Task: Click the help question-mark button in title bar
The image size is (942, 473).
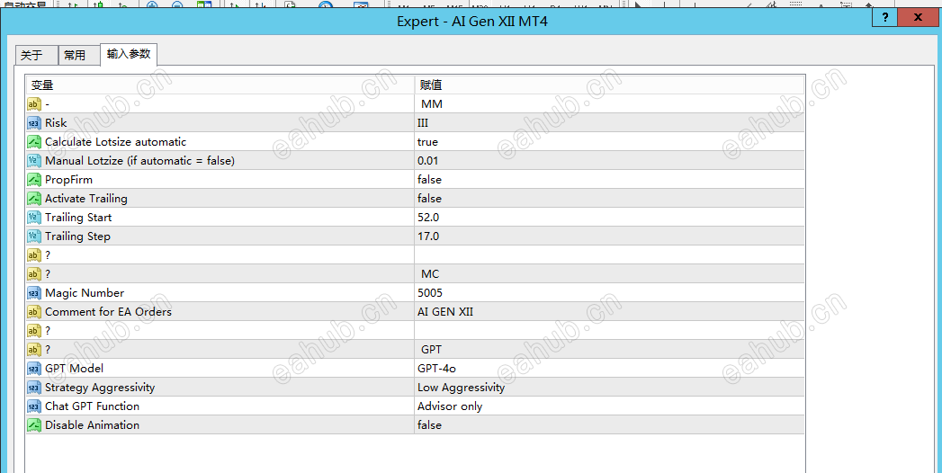Action: pyautogui.click(x=885, y=17)
